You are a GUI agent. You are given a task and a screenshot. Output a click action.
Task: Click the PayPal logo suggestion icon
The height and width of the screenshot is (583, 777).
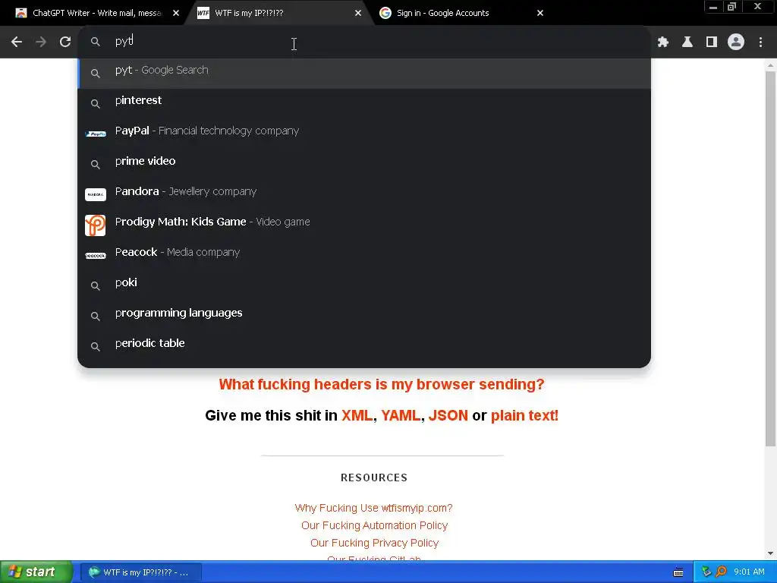tap(96, 134)
